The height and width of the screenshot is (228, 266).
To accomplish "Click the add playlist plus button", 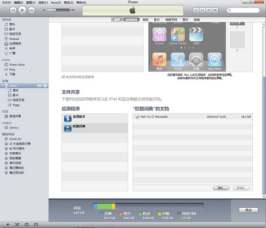I will click(x=8, y=224).
